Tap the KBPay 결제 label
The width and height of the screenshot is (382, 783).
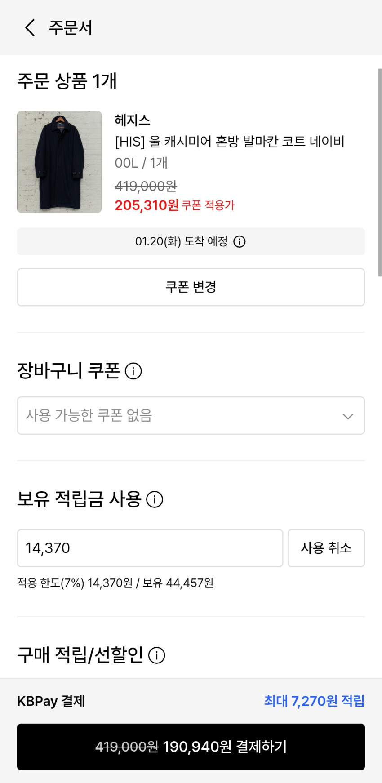click(x=51, y=701)
